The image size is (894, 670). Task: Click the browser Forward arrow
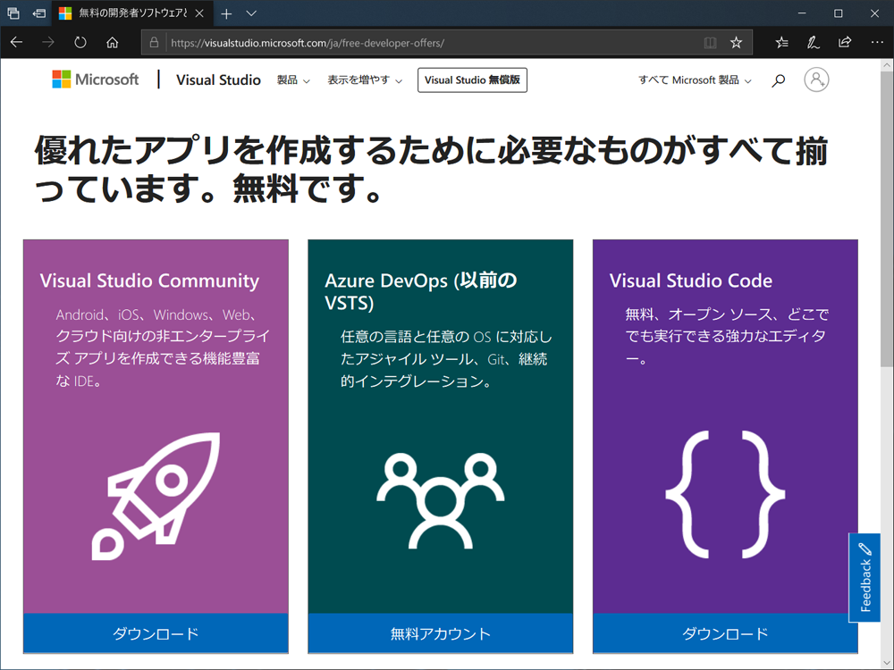pos(48,42)
